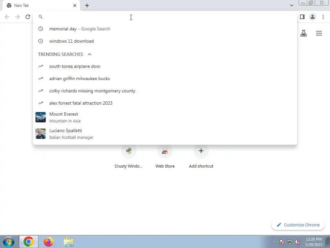Open Chrome's three-dot menu
The image size is (330, 248).
tap(323, 17)
